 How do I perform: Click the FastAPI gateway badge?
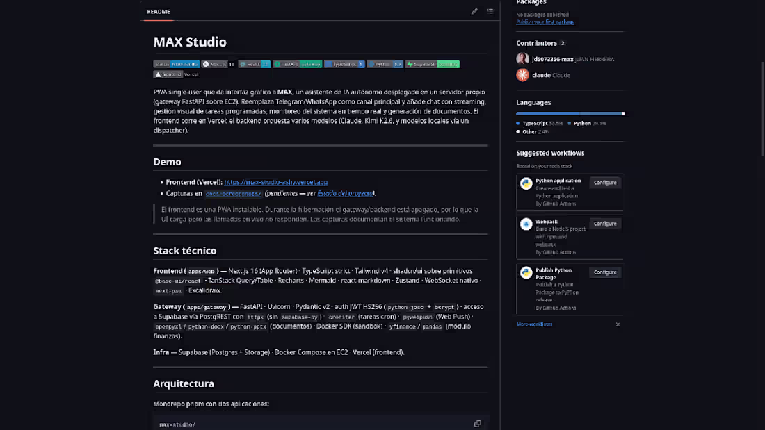297,64
